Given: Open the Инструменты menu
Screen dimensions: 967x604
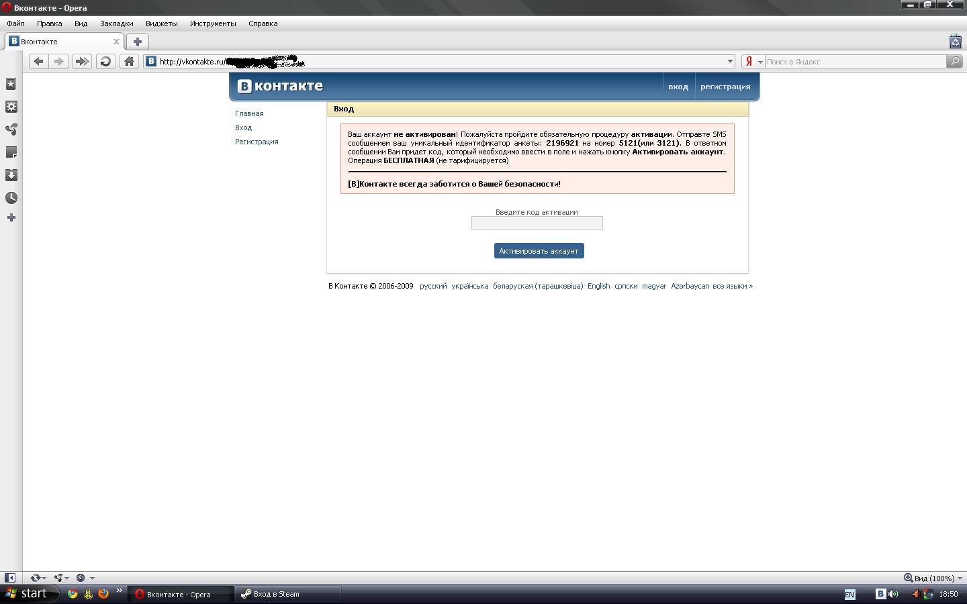Looking at the screenshot, I should [x=213, y=23].
